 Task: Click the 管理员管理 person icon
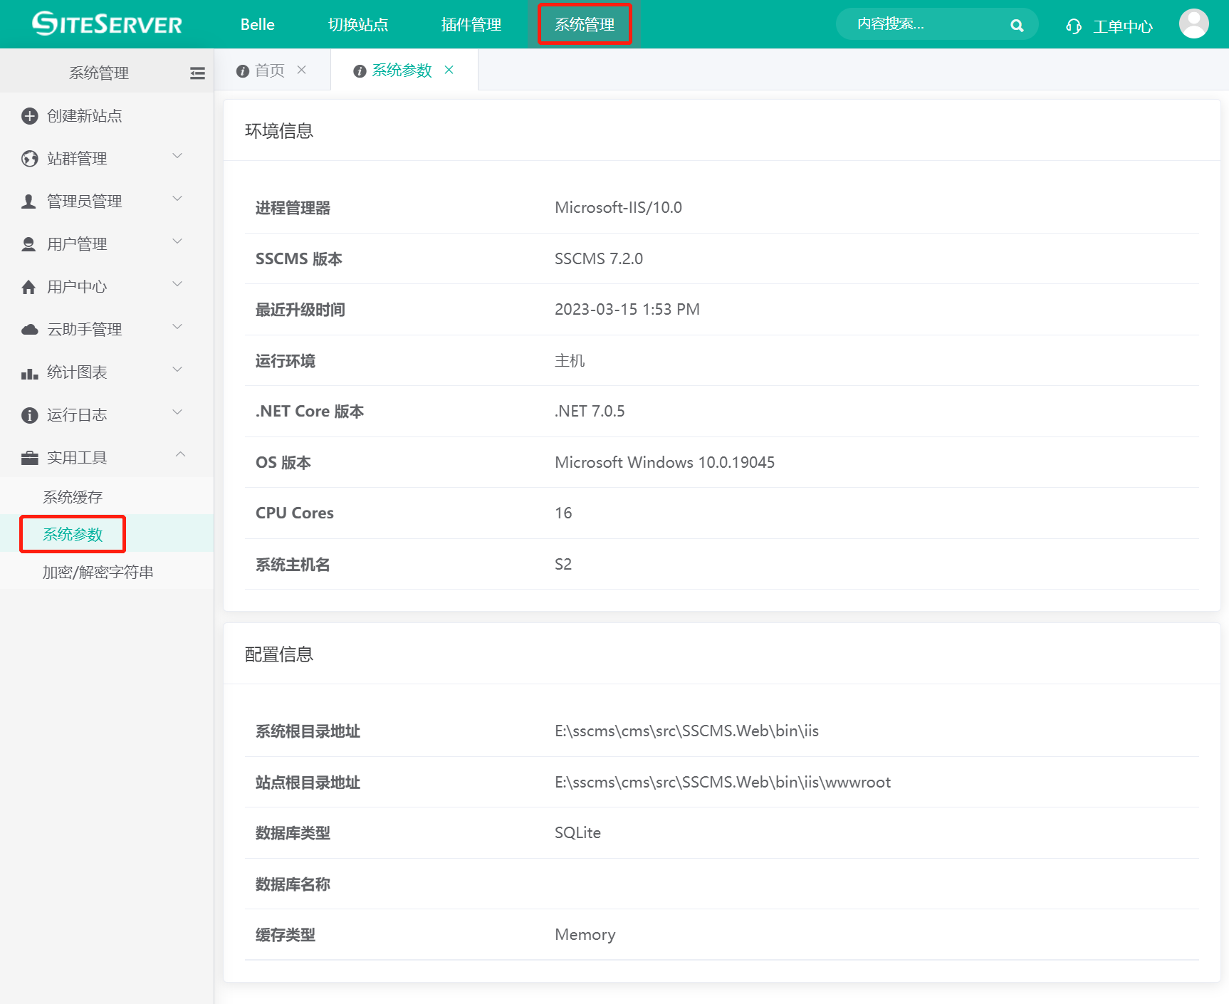coord(29,201)
